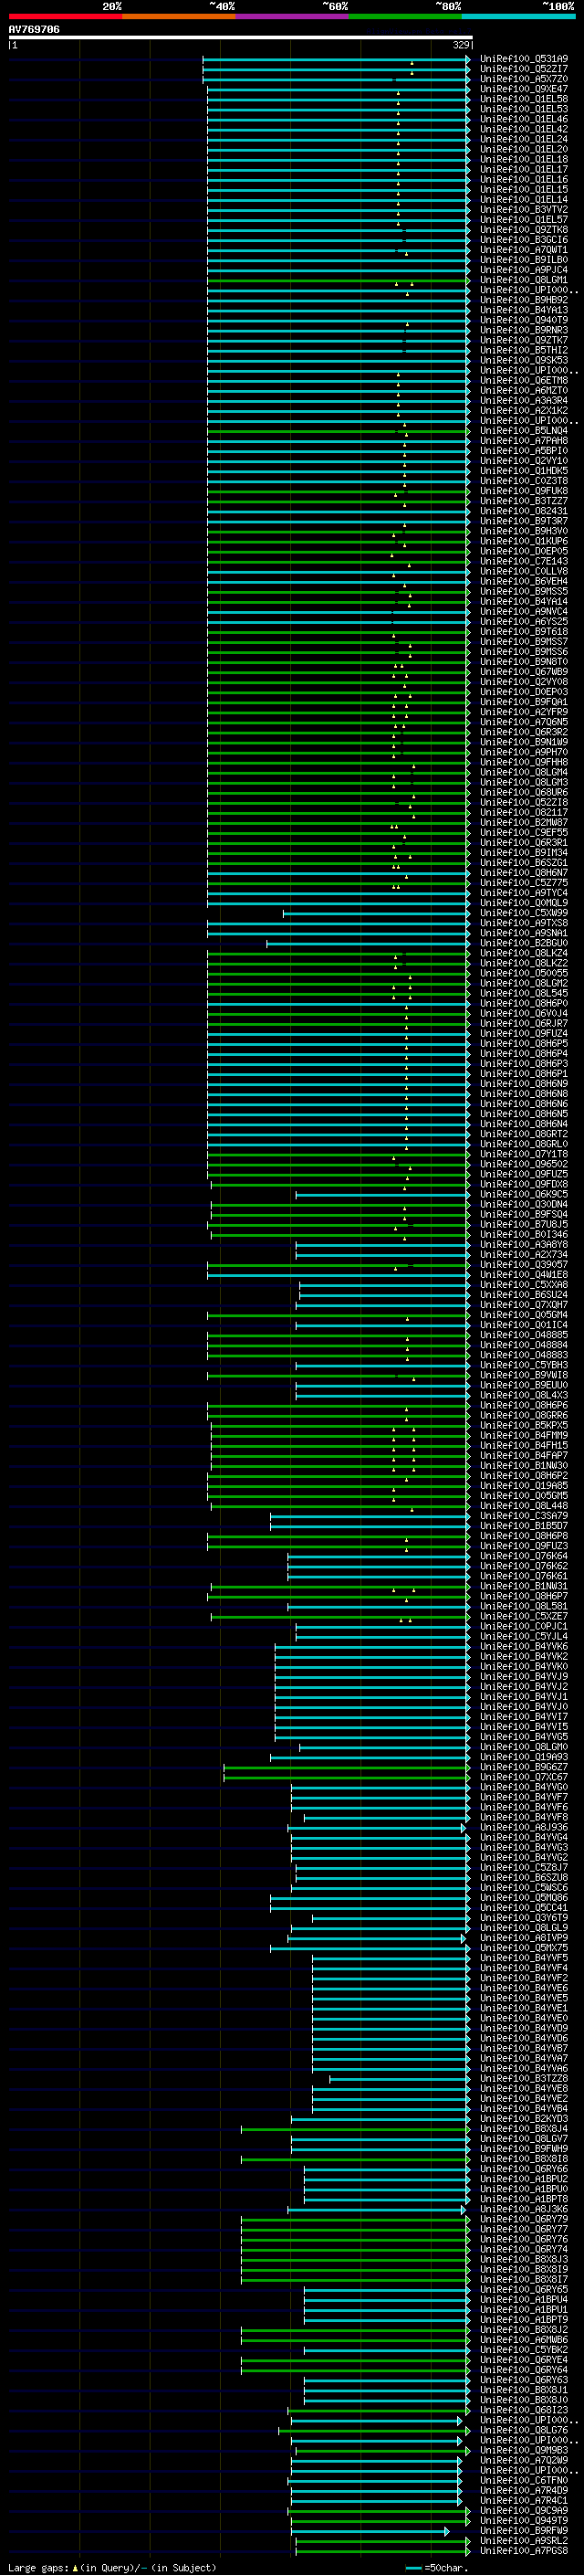This screenshot has height=2575, width=584.
Task: Click the red 20% color scale segment
Action: tap(65, 16)
